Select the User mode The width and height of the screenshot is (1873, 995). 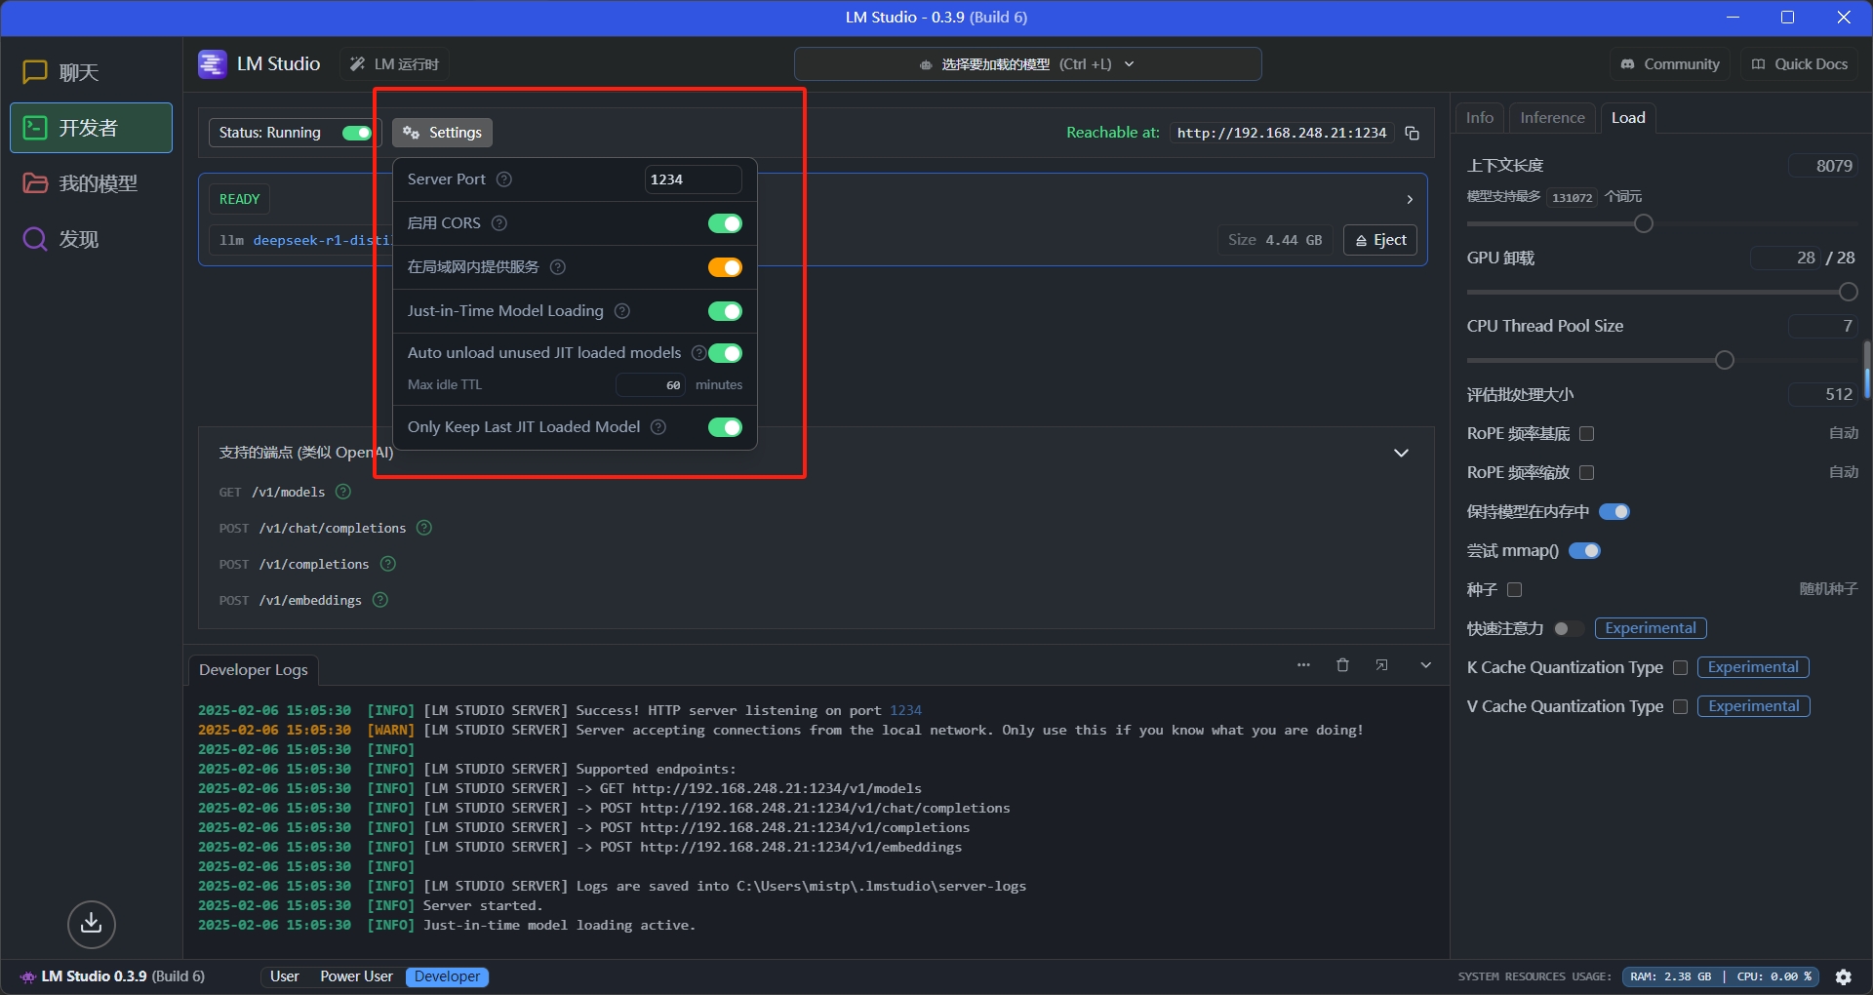coord(285,976)
